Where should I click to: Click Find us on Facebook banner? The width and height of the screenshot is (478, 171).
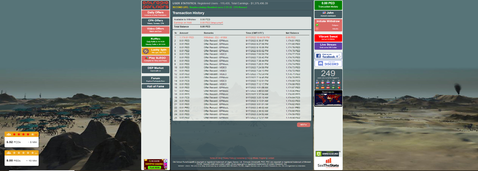point(328,56)
